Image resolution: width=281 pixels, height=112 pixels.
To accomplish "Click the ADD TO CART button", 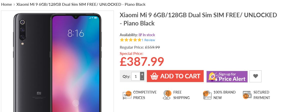I will point(175,76).
